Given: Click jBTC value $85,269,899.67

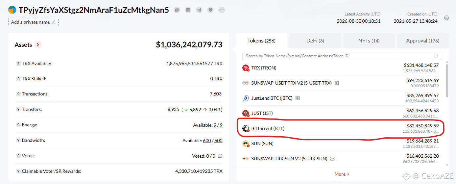Looking at the screenshot, I should point(422,95).
